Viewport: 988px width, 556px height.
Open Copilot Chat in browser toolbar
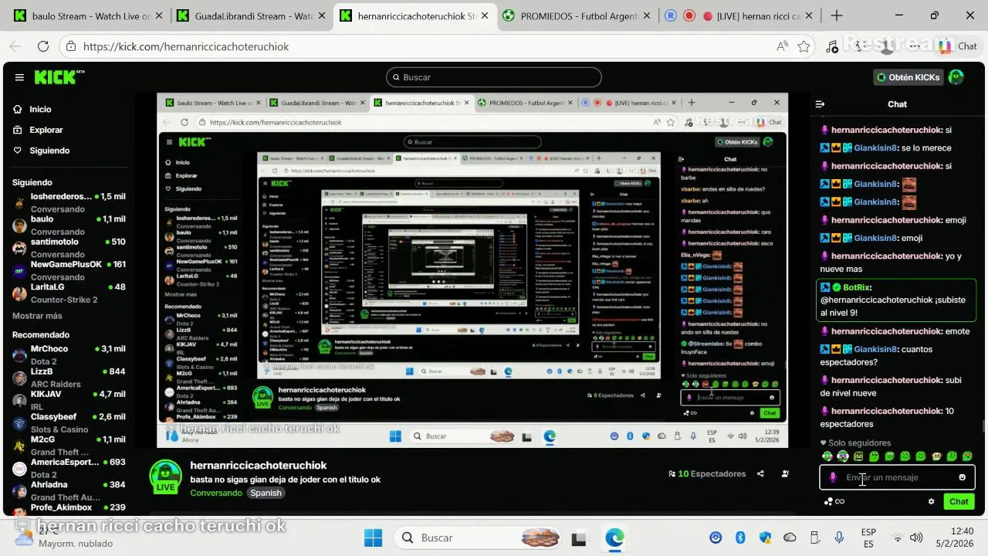coord(957,46)
